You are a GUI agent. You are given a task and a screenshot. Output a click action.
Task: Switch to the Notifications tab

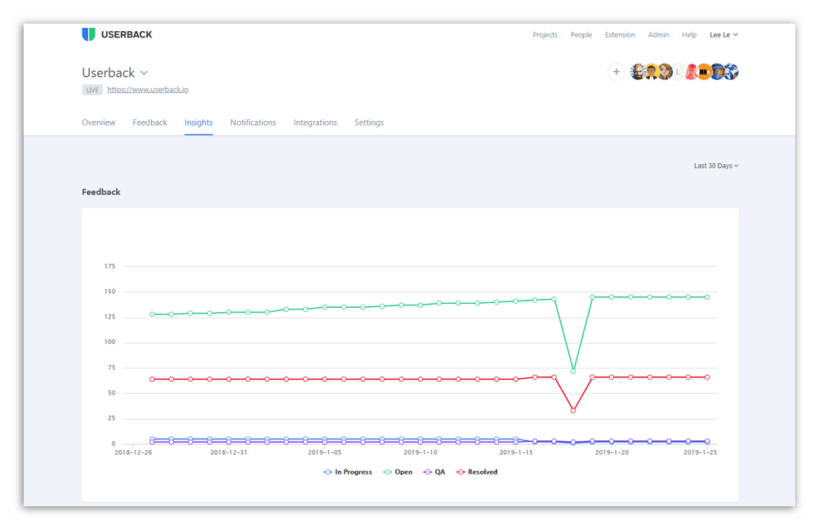[253, 122]
